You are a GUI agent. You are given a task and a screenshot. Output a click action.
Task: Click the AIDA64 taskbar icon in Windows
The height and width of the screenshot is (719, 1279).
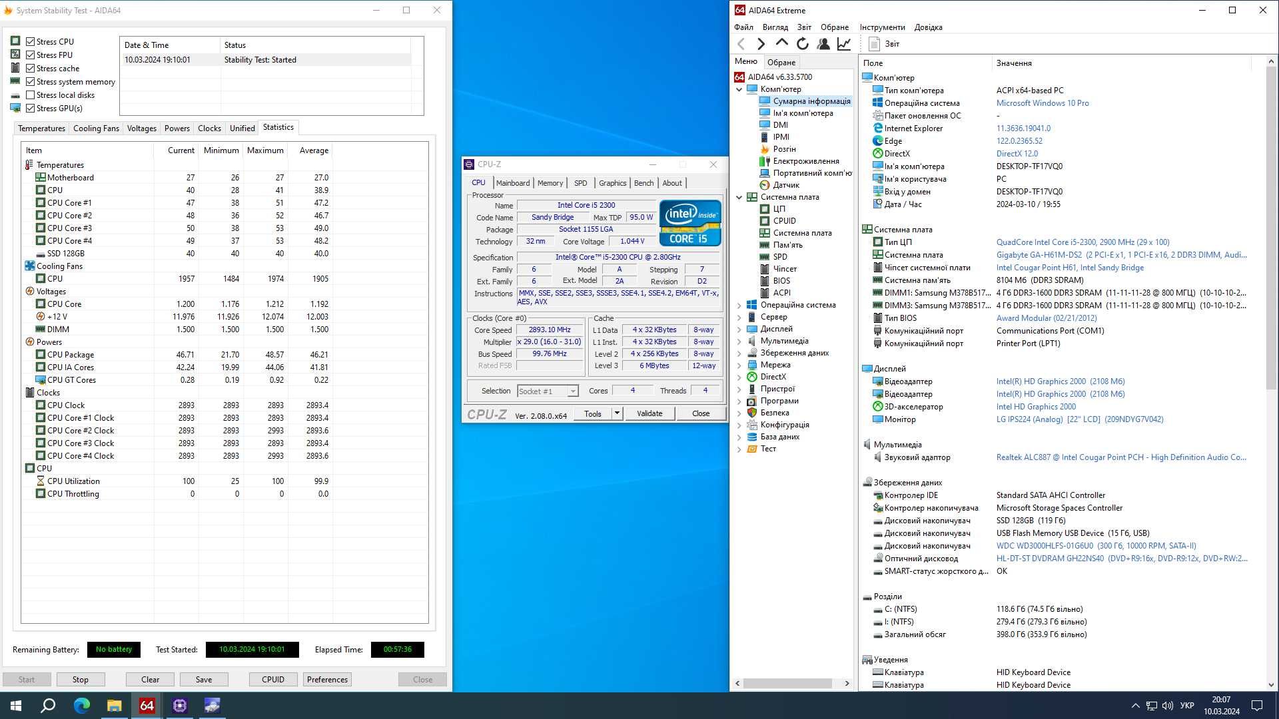(x=147, y=705)
